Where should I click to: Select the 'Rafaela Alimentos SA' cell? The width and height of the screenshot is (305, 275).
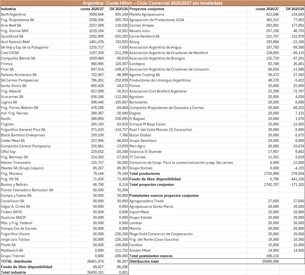click(x=36, y=75)
